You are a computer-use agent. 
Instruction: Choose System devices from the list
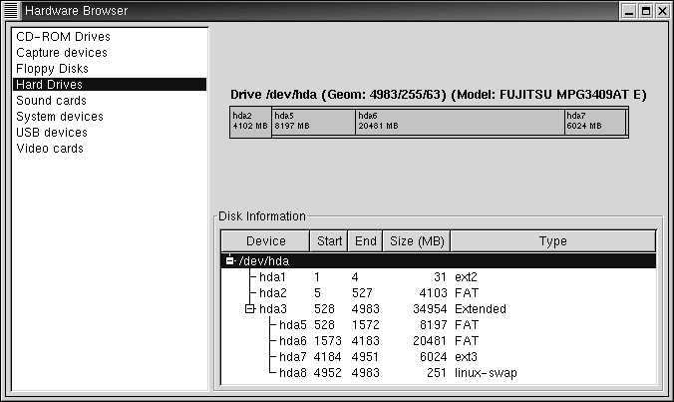[x=60, y=117]
